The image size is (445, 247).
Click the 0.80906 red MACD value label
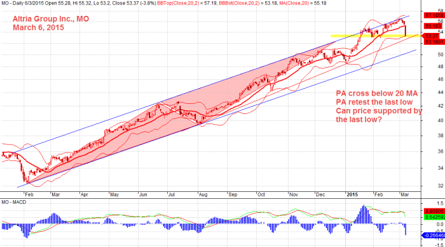point(434,211)
